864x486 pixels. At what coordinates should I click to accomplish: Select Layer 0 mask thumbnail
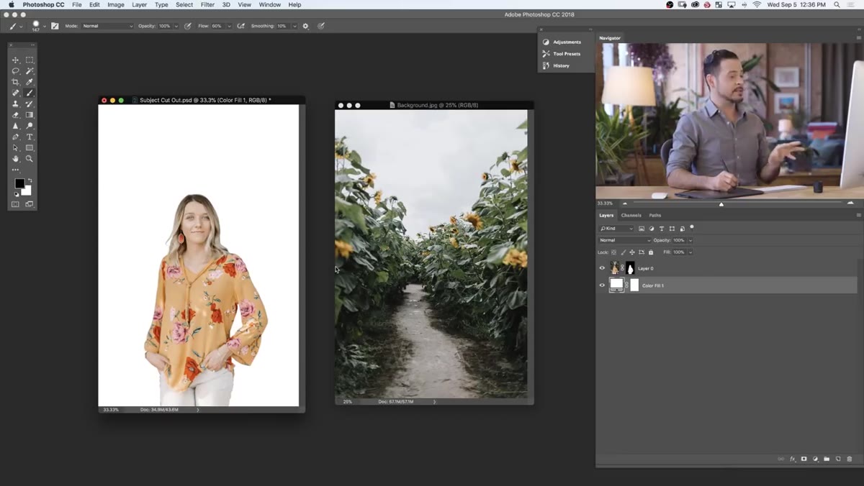(x=631, y=268)
